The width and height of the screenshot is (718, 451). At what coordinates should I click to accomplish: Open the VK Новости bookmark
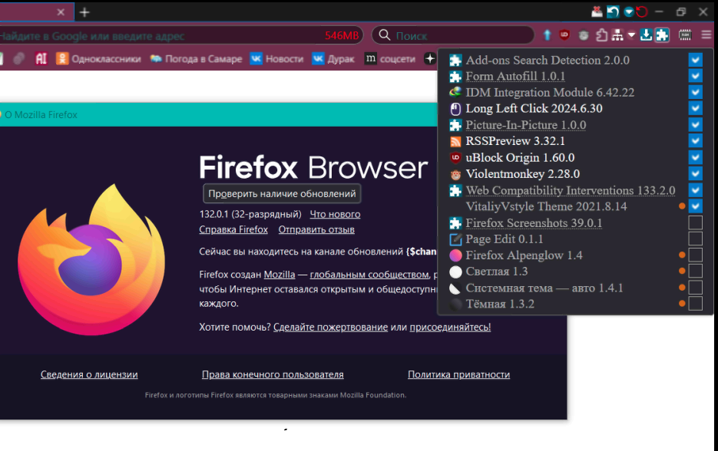pyautogui.click(x=276, y=58)
